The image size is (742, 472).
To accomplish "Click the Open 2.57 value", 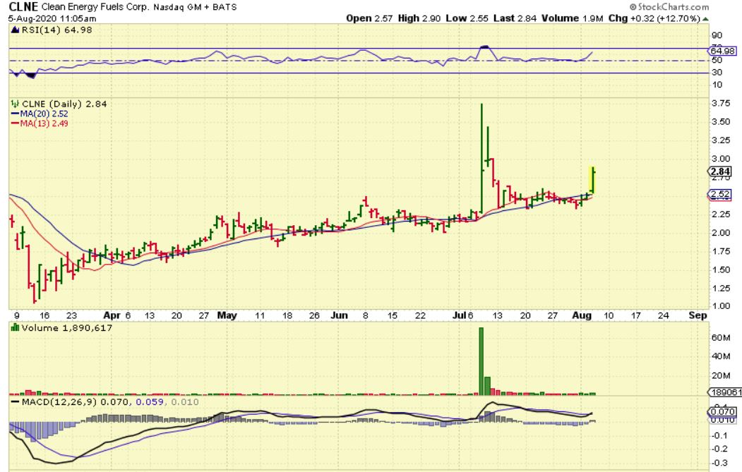I will click(369, 18).
